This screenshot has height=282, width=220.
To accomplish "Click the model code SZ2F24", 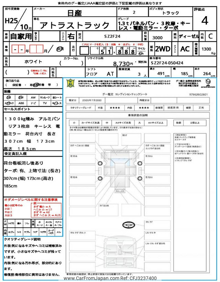I will (x=112, y=36).
